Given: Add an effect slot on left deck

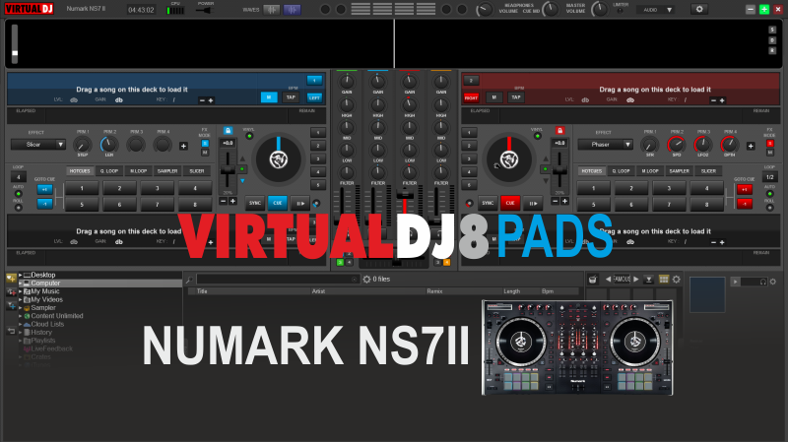Looking at the screenshot, I should coord(183,146).
